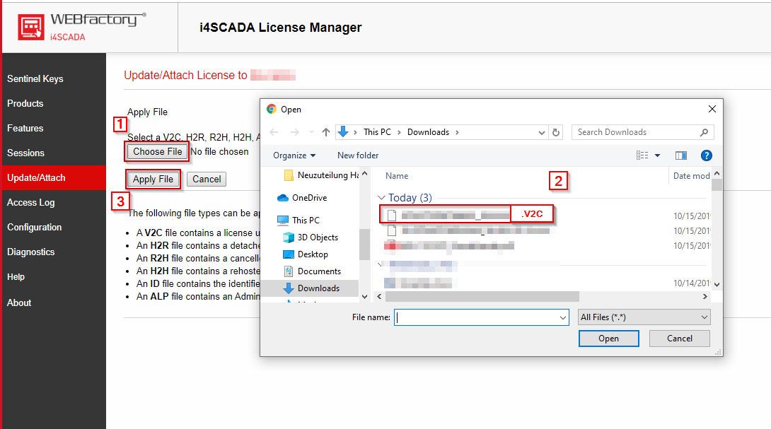Click the Apply File button
Image resolution: width=771 pixels, height=429 pixels.
153,179
